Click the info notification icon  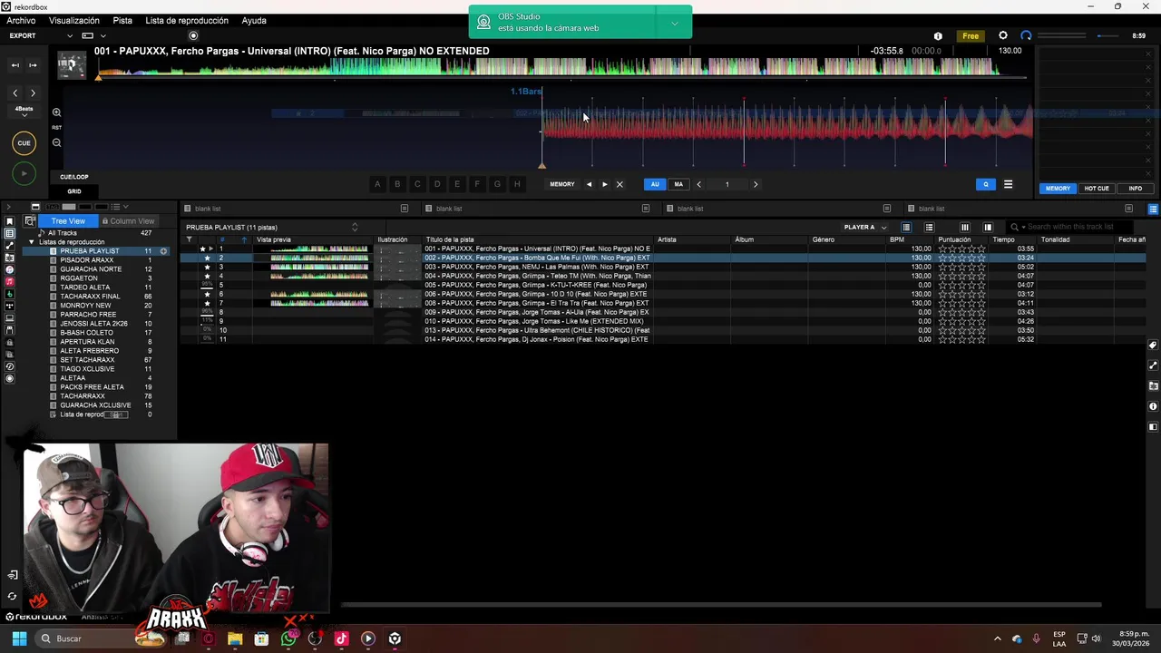point(938,36)
